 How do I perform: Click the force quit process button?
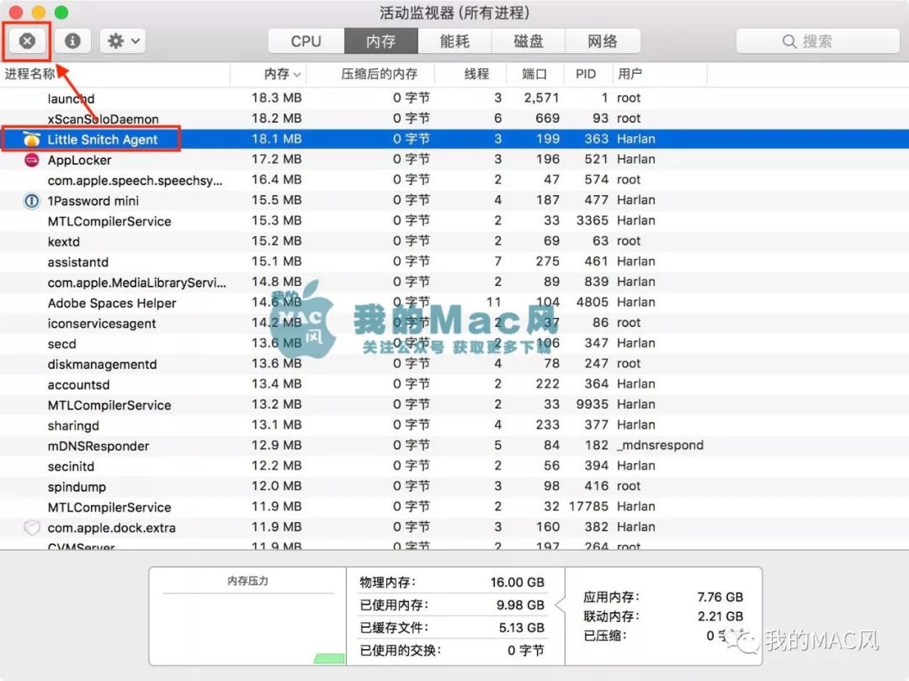[28, 40]
